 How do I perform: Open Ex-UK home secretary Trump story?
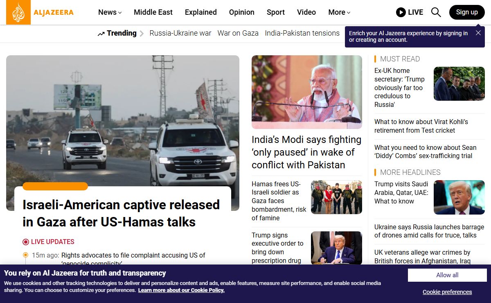400,88
